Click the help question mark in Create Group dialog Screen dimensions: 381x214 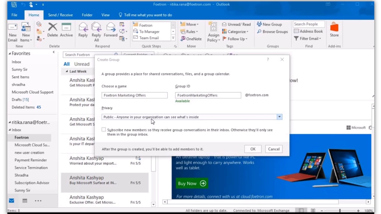point(268,59)
